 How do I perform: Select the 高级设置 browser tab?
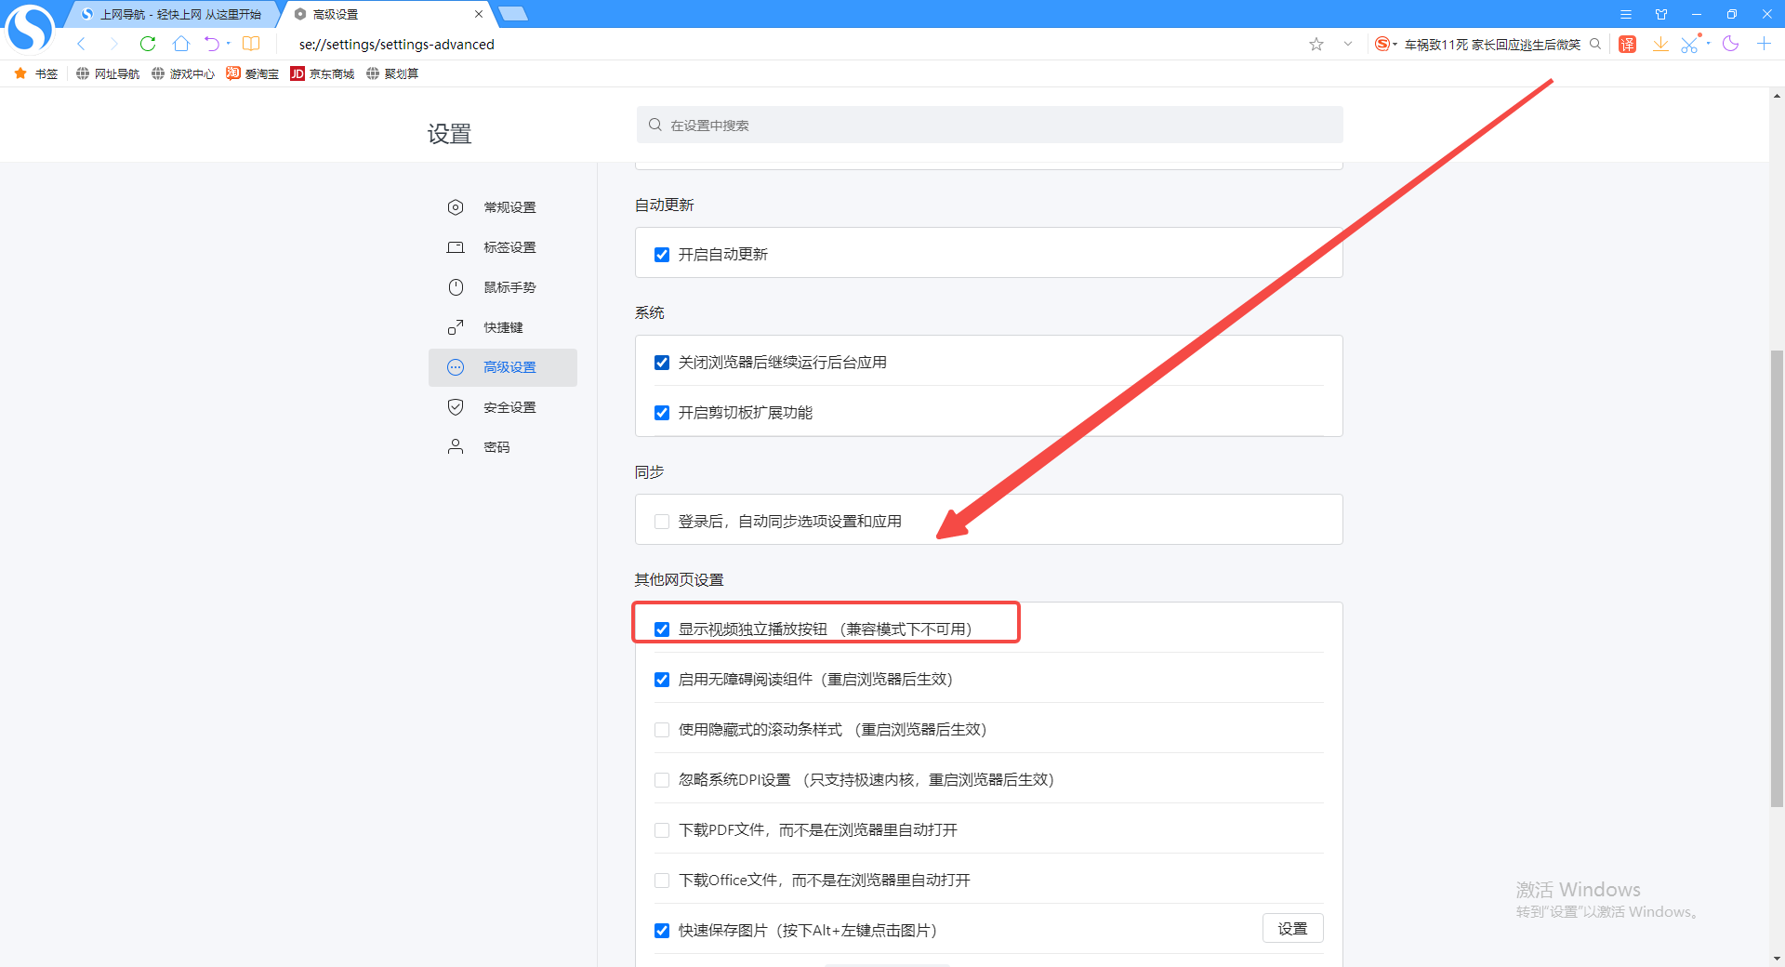(386, 14)
